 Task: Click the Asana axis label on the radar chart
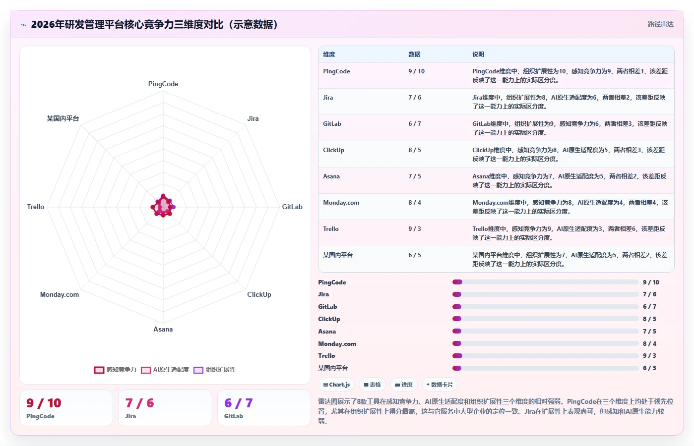[163, 329]
